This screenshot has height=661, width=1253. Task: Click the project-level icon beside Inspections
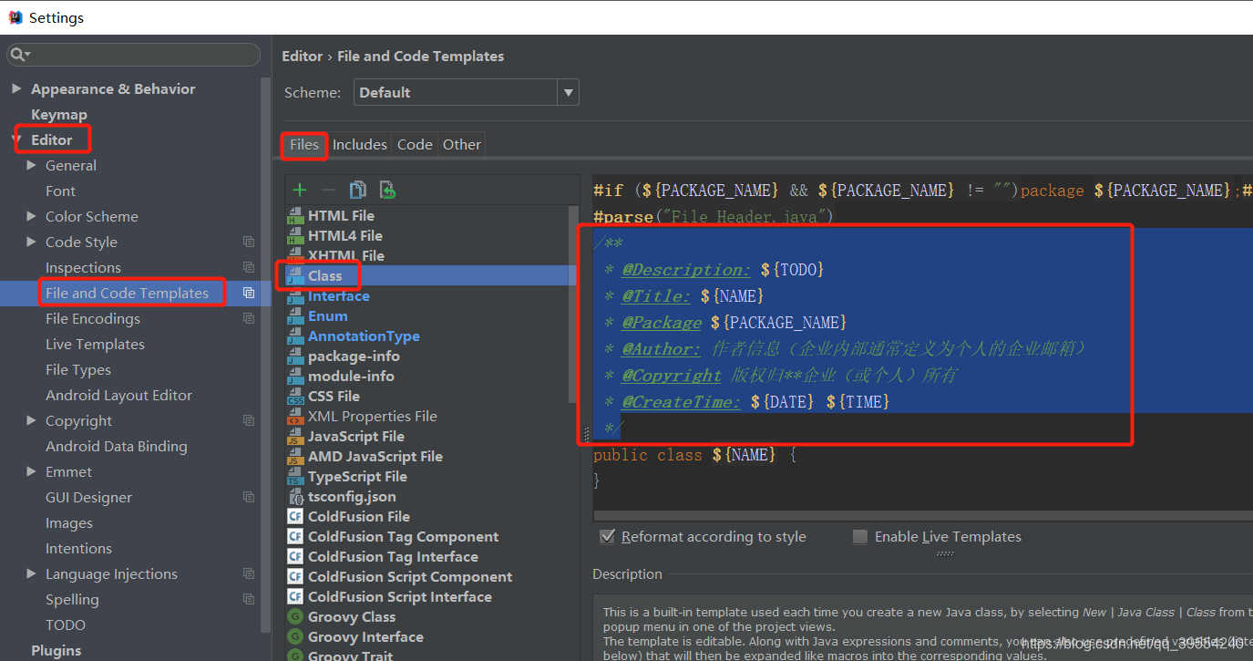(249, 267)
